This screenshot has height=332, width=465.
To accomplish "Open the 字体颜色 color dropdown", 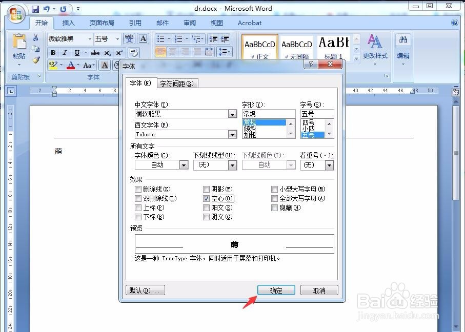I will (x=184, y=165).
